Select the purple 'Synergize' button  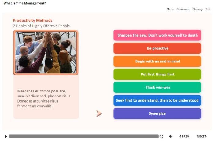157,113
